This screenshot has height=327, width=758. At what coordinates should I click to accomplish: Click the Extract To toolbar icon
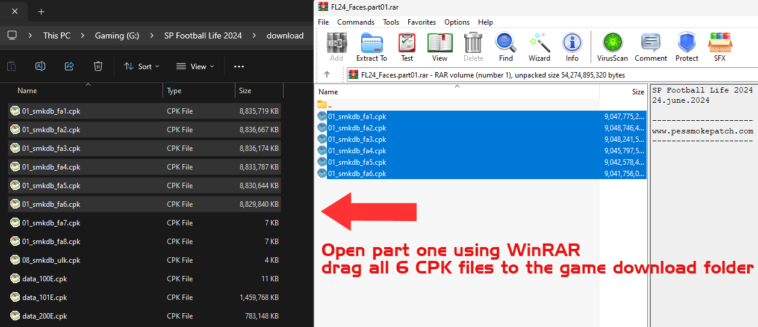[371, 47]
